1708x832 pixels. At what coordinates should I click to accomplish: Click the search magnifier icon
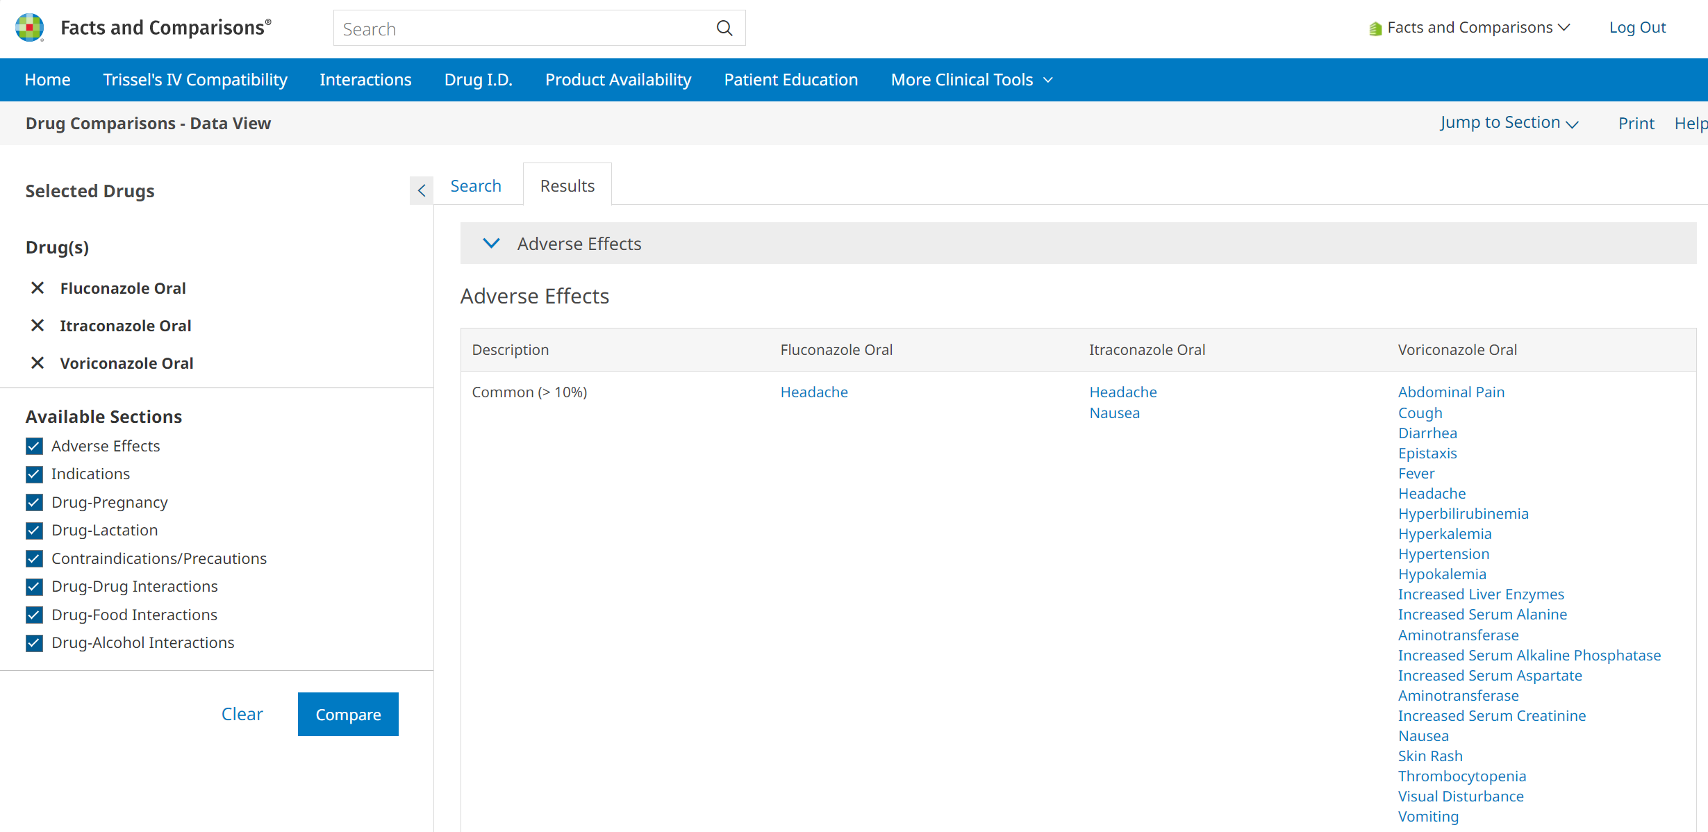pyautogui.click(x=724, y=28)
